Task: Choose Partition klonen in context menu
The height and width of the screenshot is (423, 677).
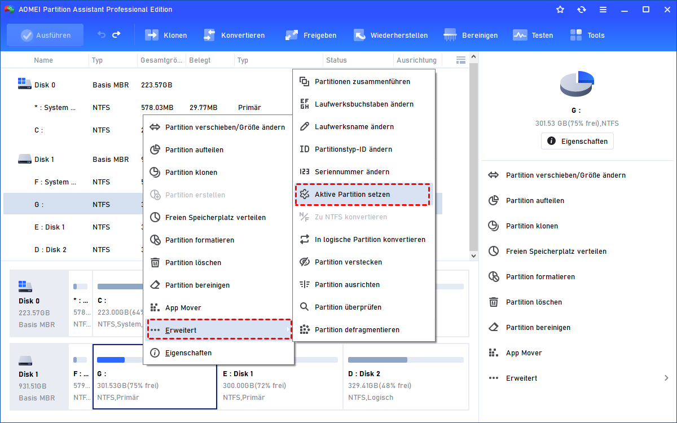Action: pos(218,173)
